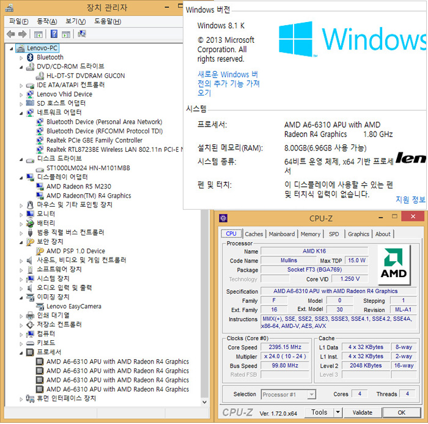The image size is (428, 424).
Task: Collapse the 프로세서 node
Action: point(21,353)
